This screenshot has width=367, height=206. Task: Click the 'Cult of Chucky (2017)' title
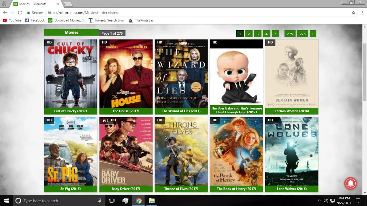(x=71, y=111)
